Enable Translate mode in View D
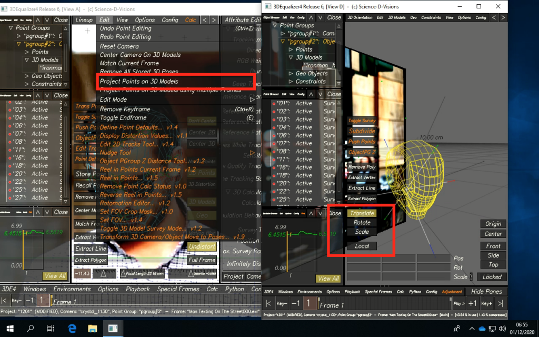539x337 pixels. click(362, 213)
